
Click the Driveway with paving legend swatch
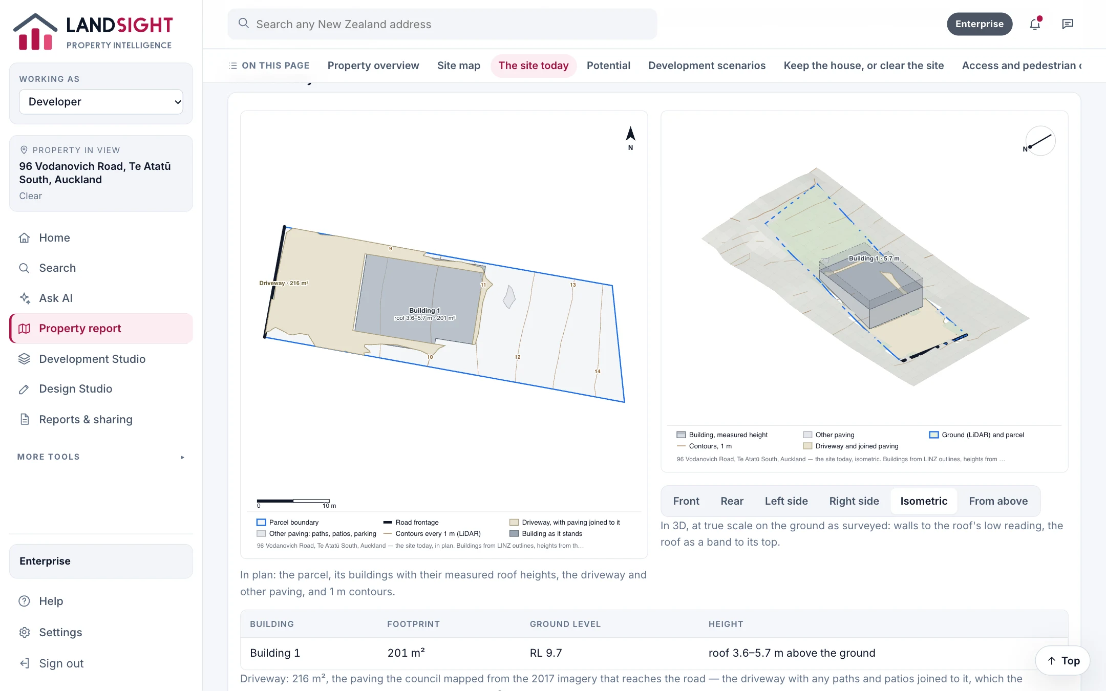pos(514,522)
